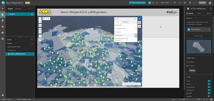Select the desktop device view
Screen dimensions: 214x101
click(150, 3)
